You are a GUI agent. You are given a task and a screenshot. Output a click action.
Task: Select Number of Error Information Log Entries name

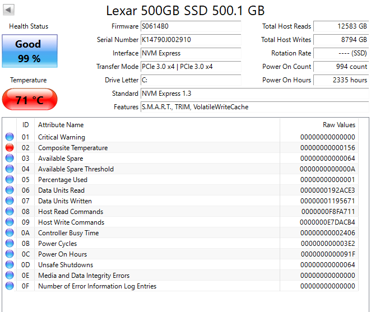coord(98,286)
